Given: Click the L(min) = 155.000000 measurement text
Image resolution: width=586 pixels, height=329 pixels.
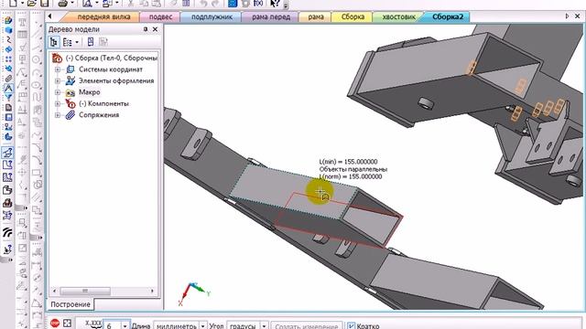Looking at the screenshot, I should click(348, 162).
